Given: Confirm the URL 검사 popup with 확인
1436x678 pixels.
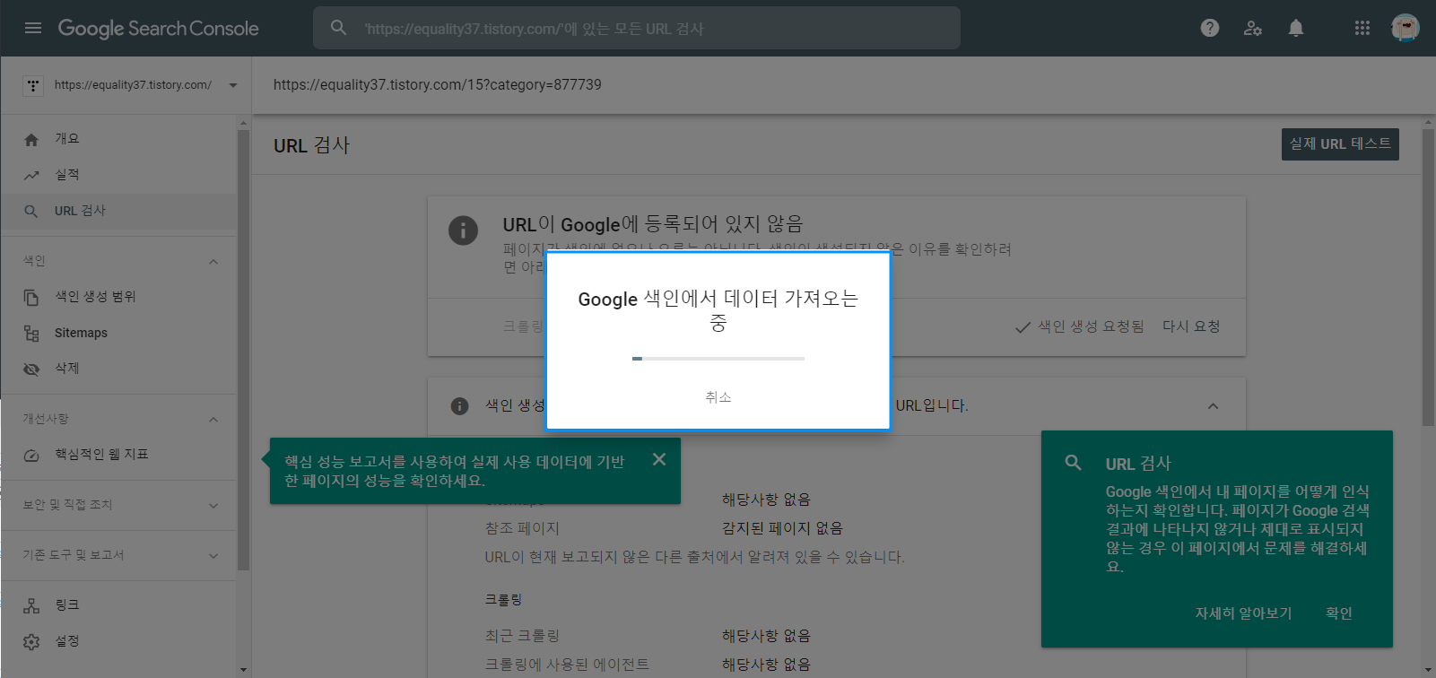Looking at the screenshot, I should click(1339, 613).
